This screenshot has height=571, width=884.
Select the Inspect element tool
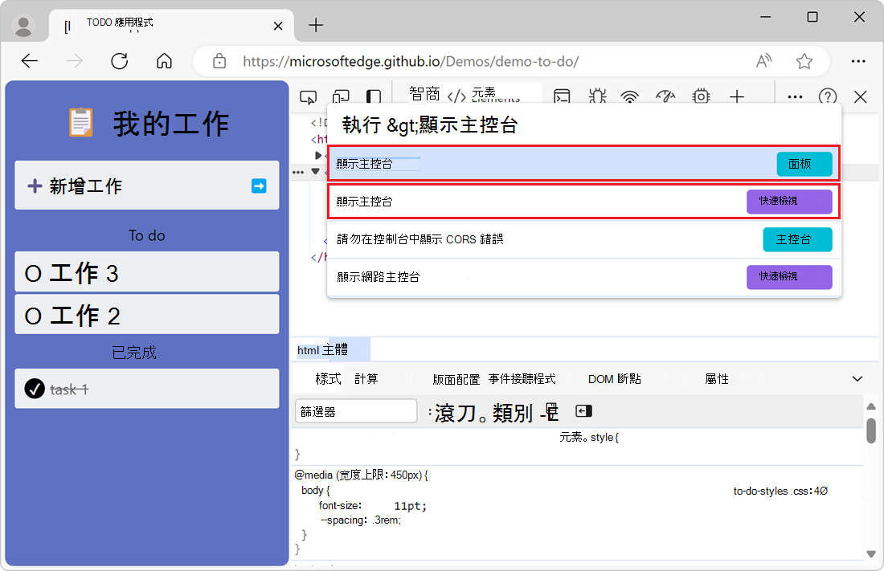click(x=308, y=96)
